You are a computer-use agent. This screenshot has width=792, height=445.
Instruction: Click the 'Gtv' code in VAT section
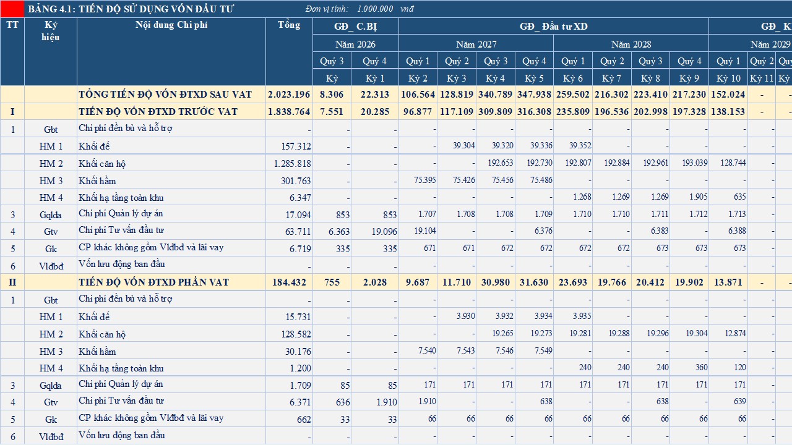(51, 402)
